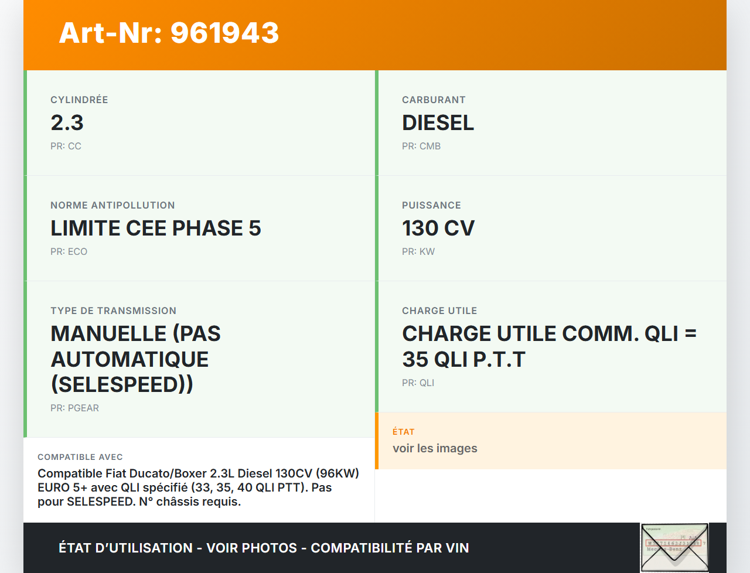
Task: Click the Art-Nr: 961943 heading
Action: (x=169, y=33)
